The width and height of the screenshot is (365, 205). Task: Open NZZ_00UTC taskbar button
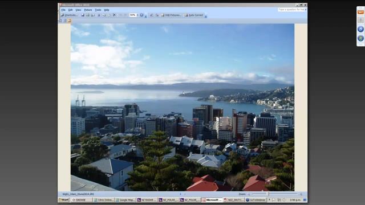234,200
